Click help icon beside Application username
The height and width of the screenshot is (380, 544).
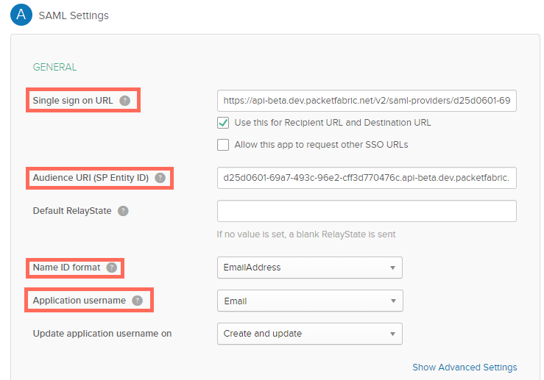point(138,301)
